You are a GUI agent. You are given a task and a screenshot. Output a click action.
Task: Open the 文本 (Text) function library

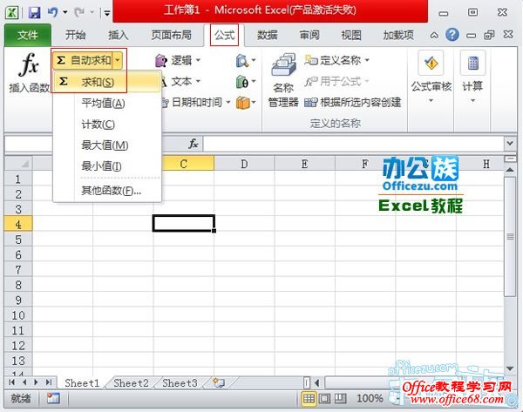pos(181,81)
